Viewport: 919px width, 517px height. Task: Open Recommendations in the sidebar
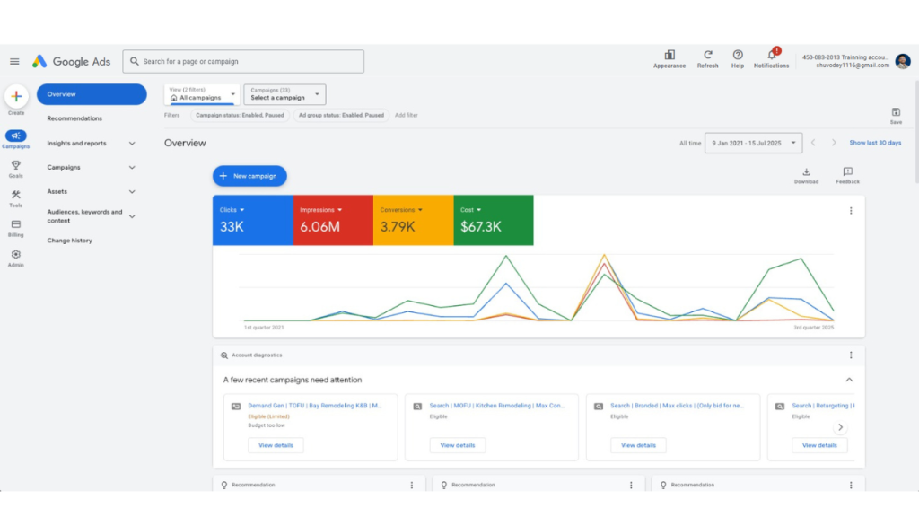click(74, 118)
